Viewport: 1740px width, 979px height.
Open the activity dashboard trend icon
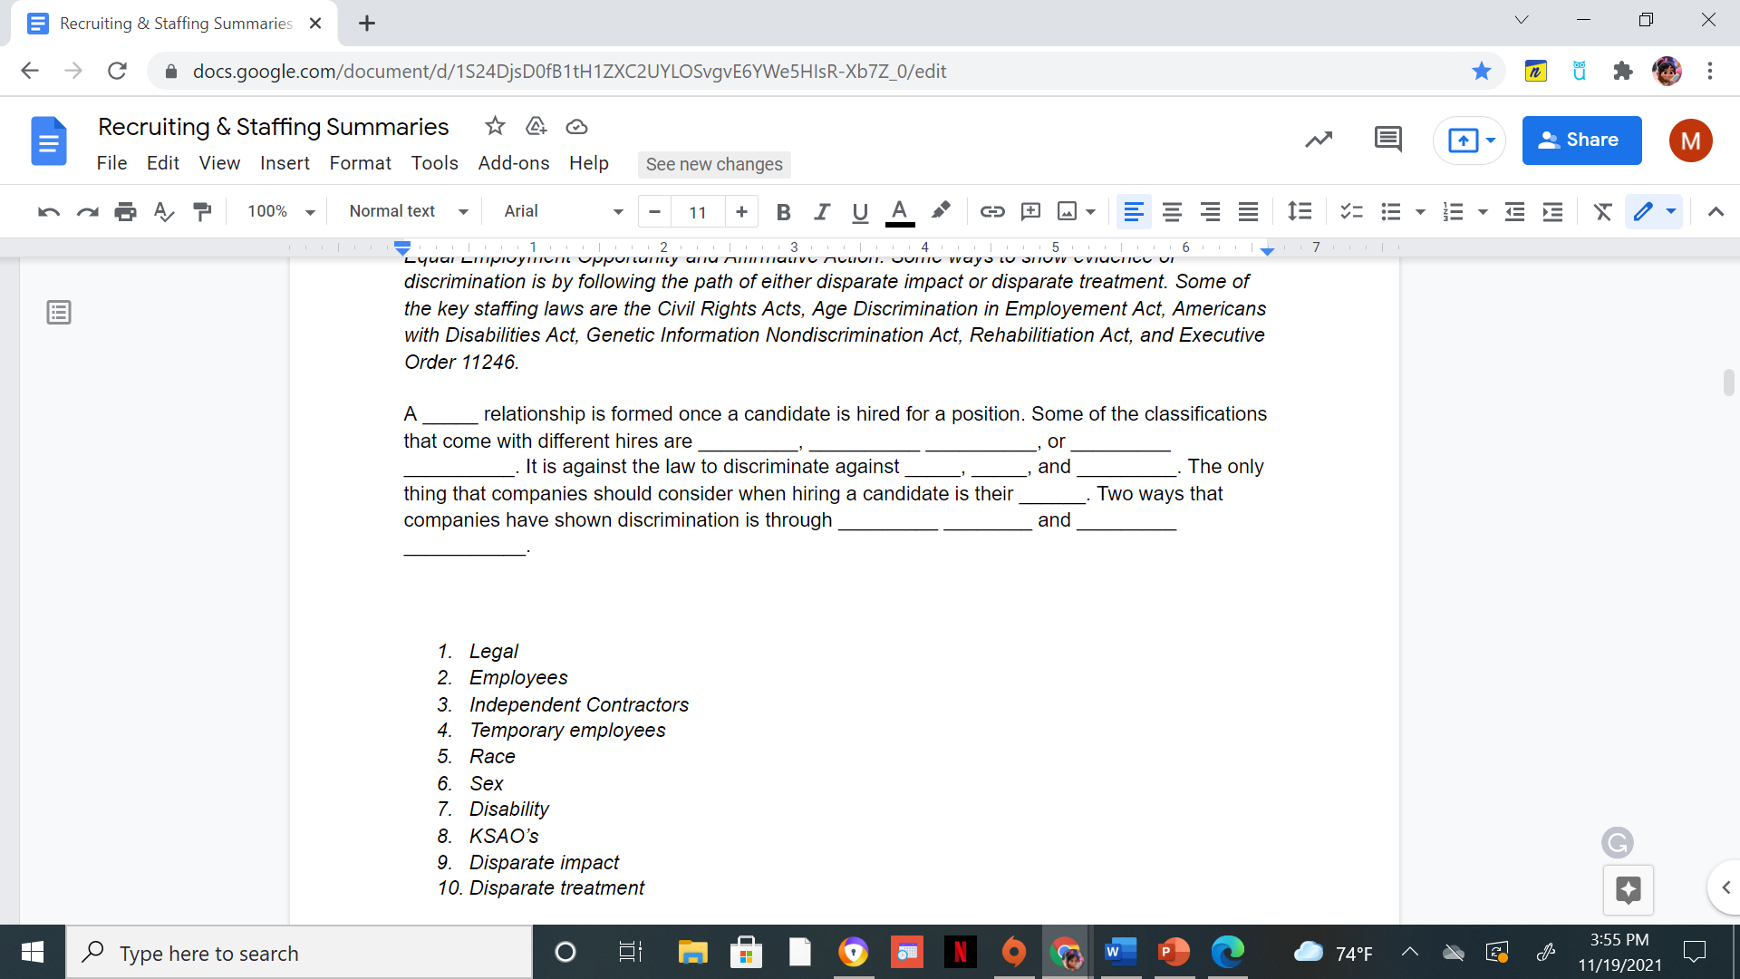click(x=1319, y=140)
